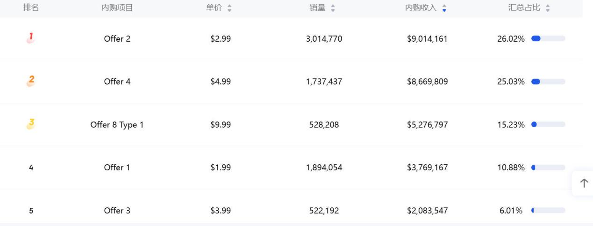Image resolution: width=593 pixels, height=226 pixels.
Task: Click the 内购项目 column header
Action: pyautogui.click(x=117, y=7)
